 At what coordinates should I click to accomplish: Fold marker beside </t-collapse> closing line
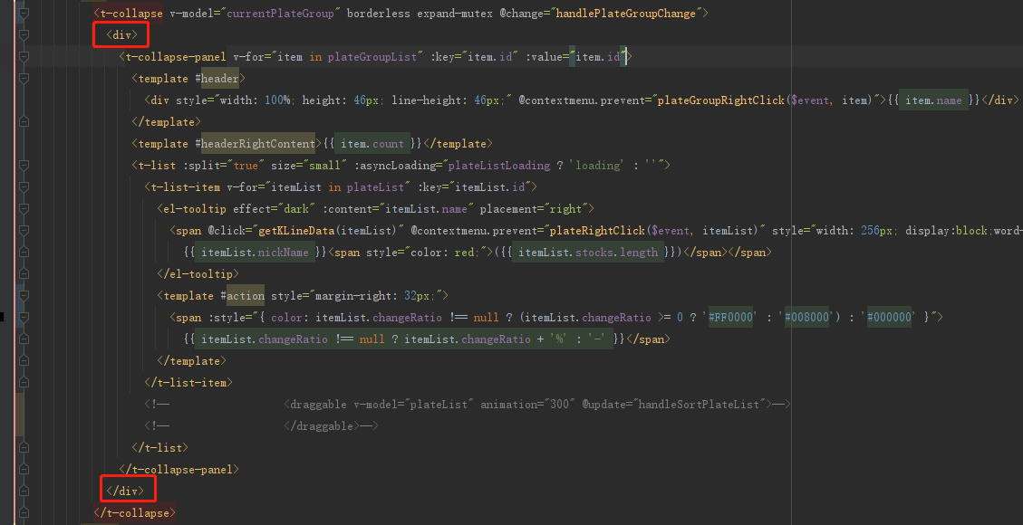pyautogui.click(x=24, y=512)
